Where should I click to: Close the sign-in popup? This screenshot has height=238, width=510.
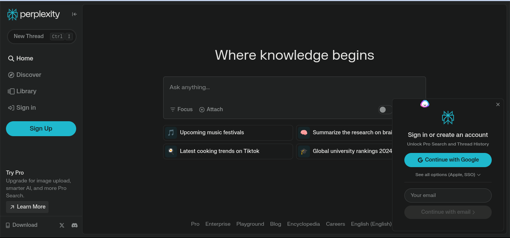tap(498, 104)
